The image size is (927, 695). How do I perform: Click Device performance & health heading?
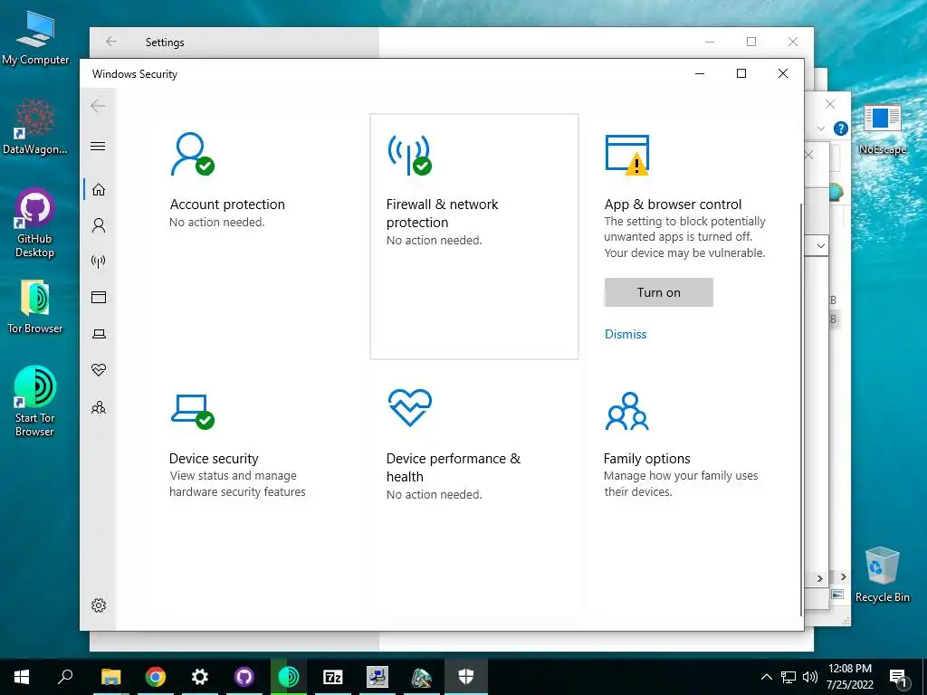pos(454,468)
